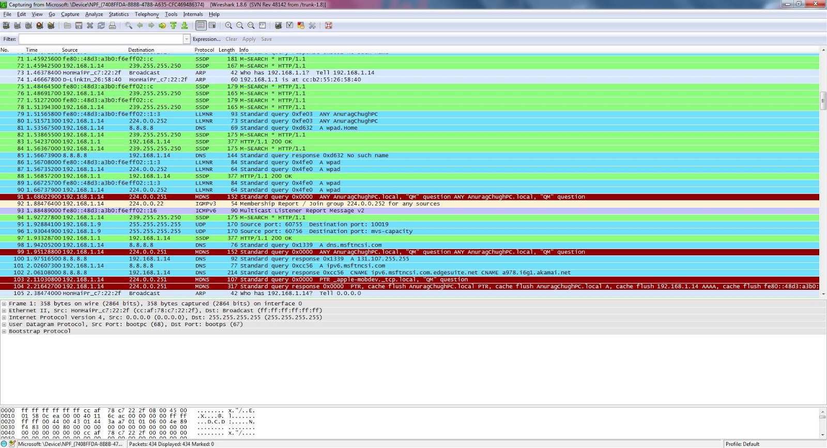Toggle auto scroll in live capture

[212, 25]
